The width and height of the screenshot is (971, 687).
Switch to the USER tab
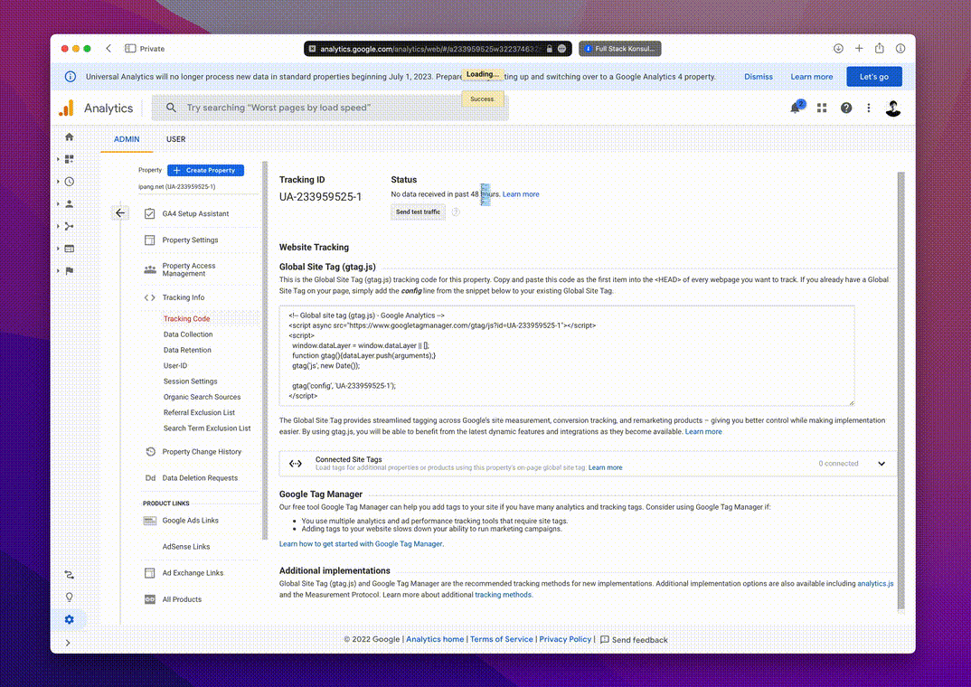(175, 139)
